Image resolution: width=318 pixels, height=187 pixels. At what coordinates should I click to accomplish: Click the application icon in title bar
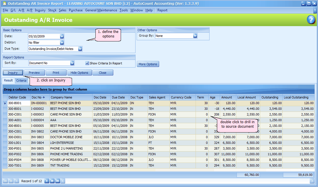[x=4, y=4]
